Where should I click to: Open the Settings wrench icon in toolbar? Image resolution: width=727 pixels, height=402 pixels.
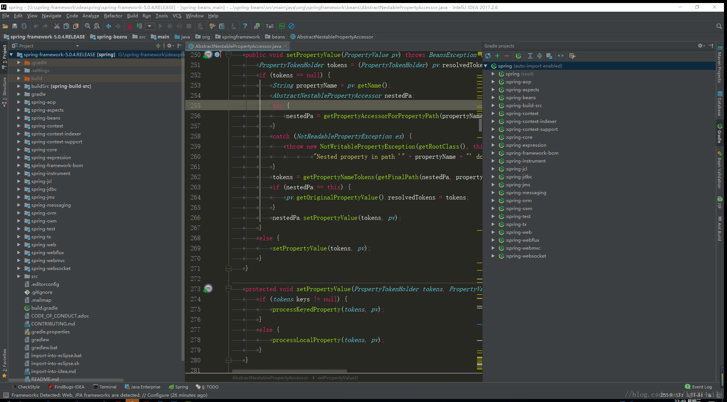coord(212,26)
